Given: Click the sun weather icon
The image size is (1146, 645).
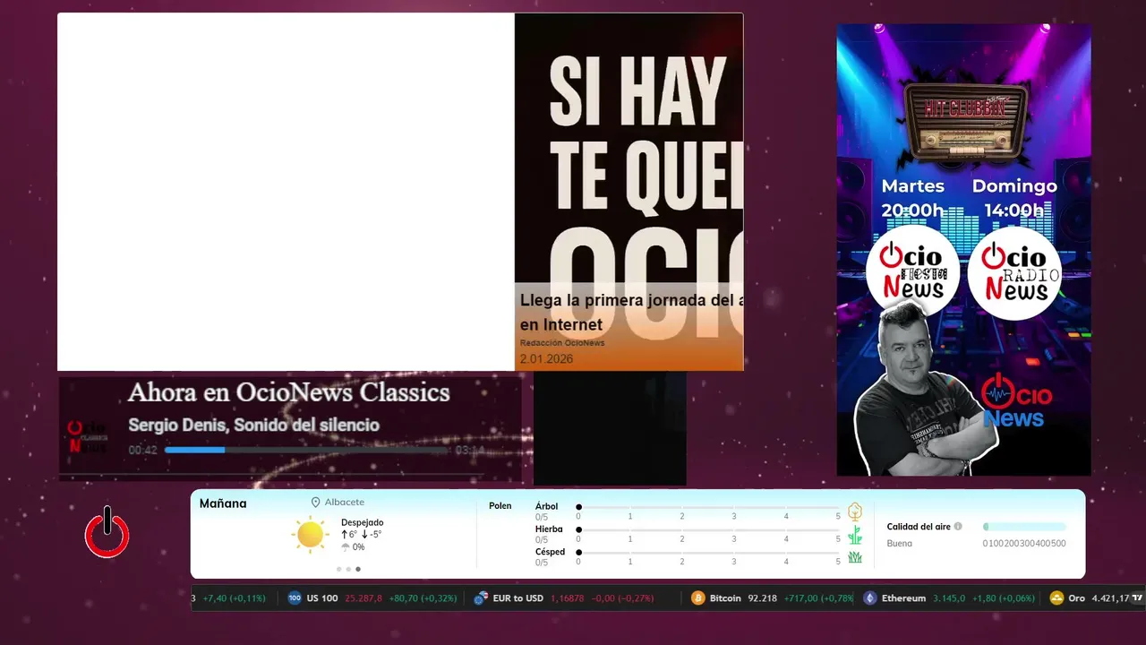Looking at the screenshot, I should click(311, 535).
